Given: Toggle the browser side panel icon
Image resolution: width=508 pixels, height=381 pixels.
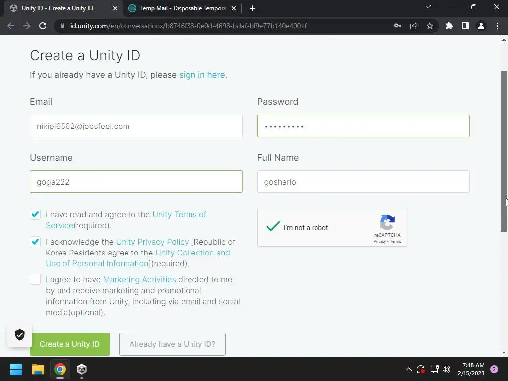Looking at the screenshot, I should tap(465, 26).
